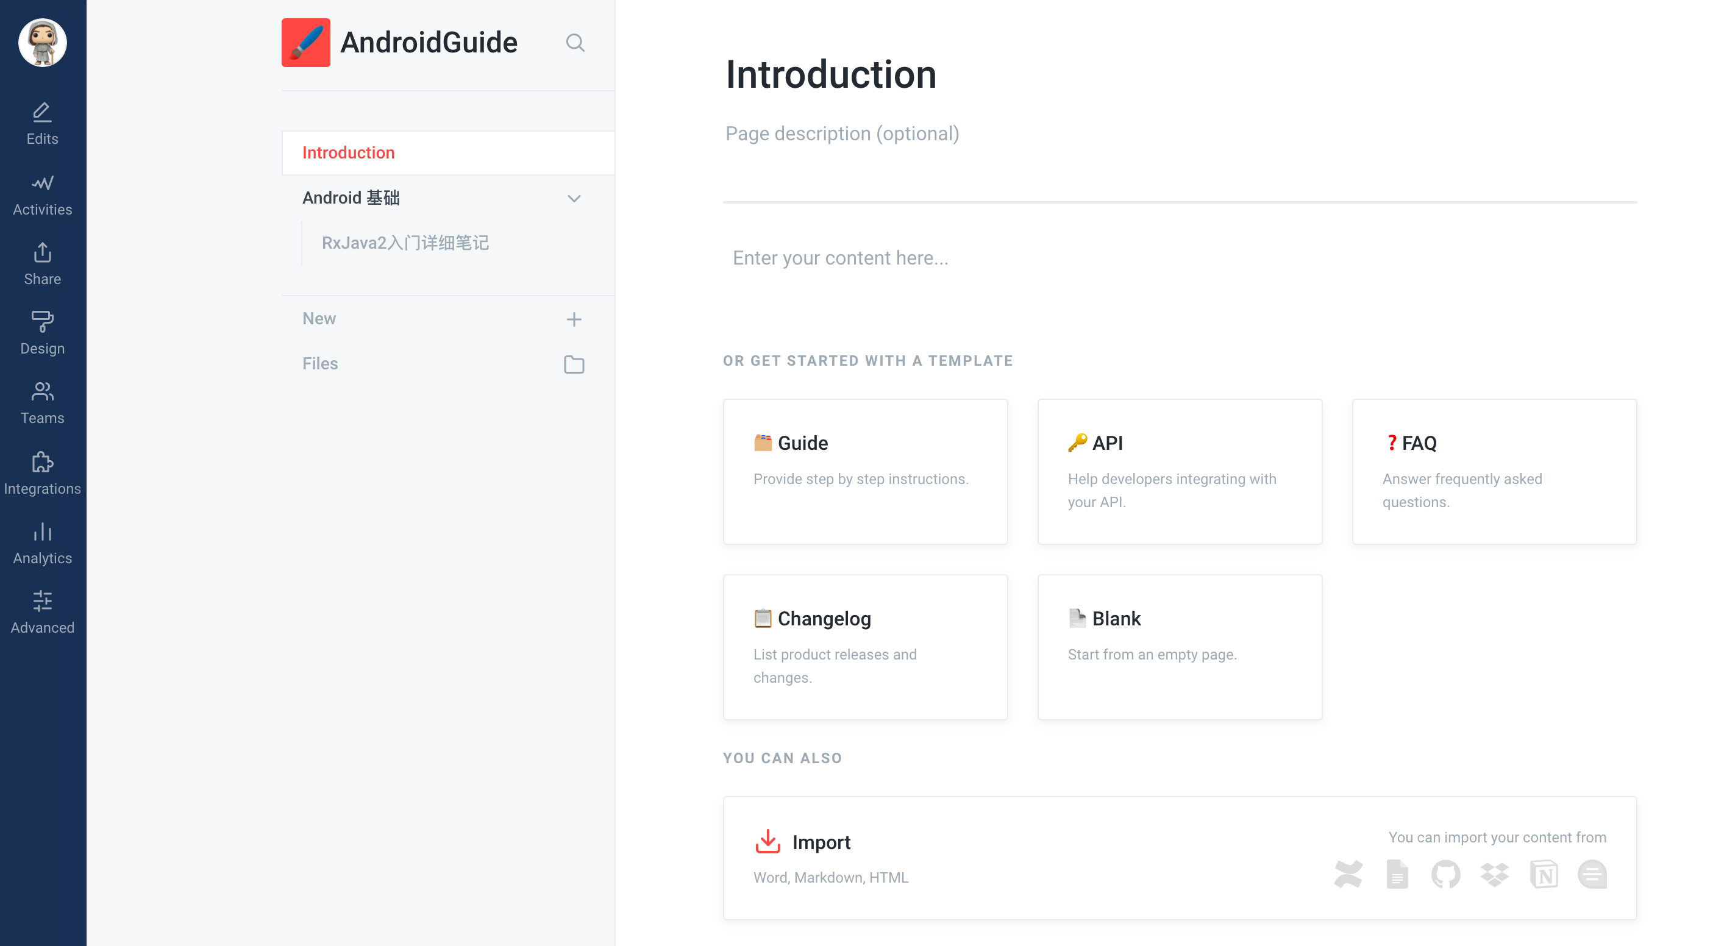Image resolution: width=1724 pixels, height=946 pixels.
Task: Click the page description field
Action: (842, 134)
